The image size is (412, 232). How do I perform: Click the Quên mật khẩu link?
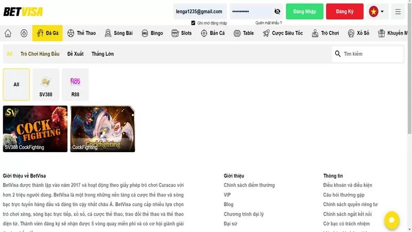(x=268, y=23)
